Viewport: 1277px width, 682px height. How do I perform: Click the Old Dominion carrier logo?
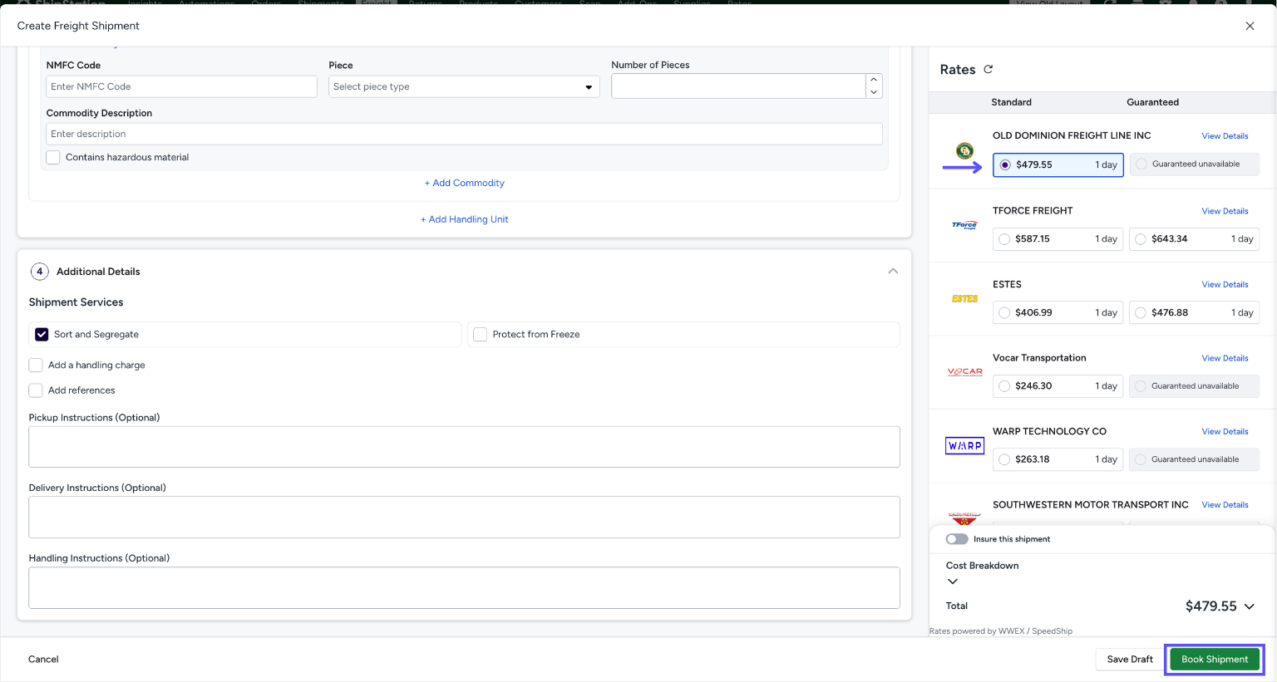[964, 150]
